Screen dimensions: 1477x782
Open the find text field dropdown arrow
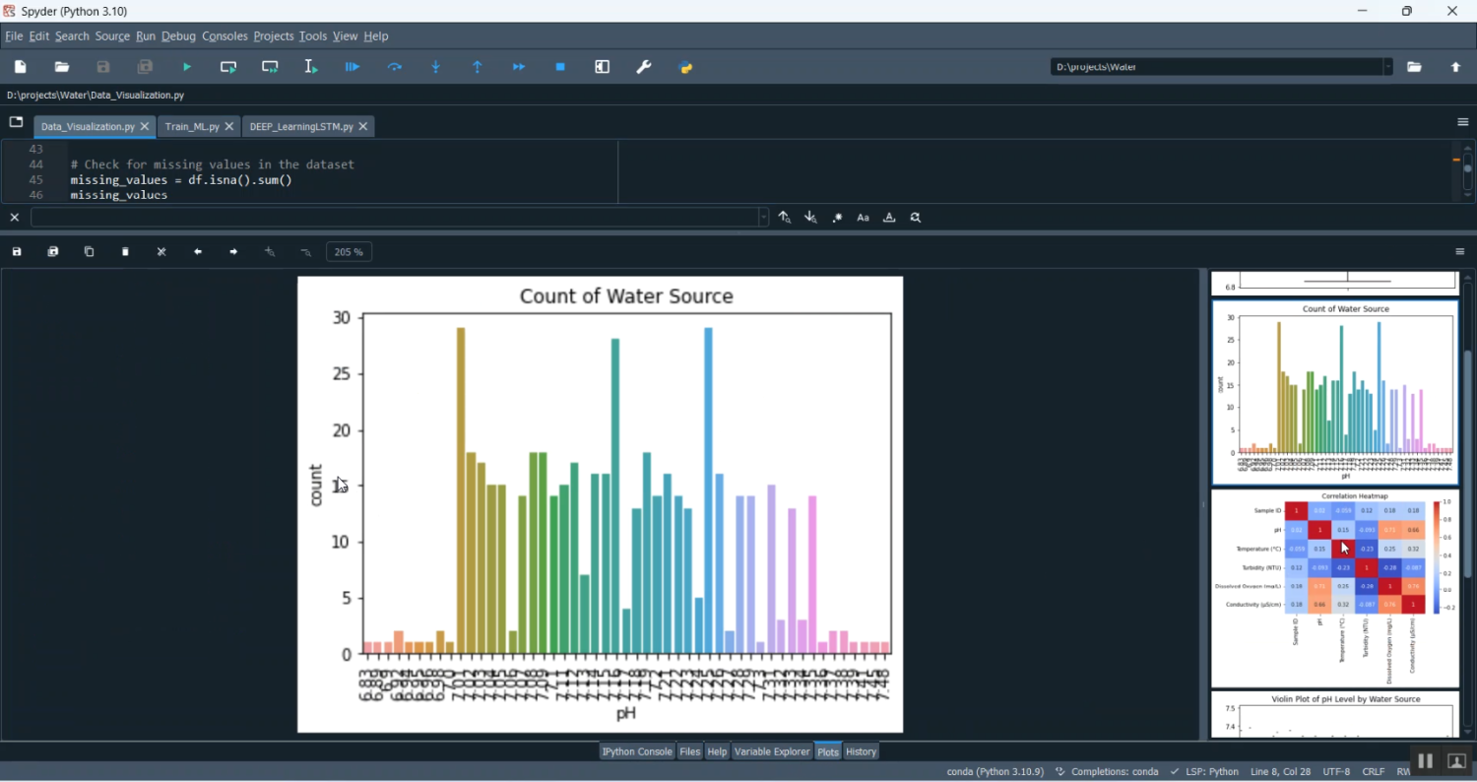point(763,218)
